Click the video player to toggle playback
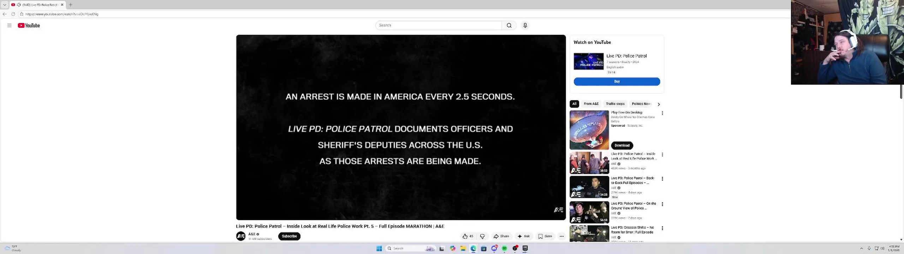 [401, 127]
